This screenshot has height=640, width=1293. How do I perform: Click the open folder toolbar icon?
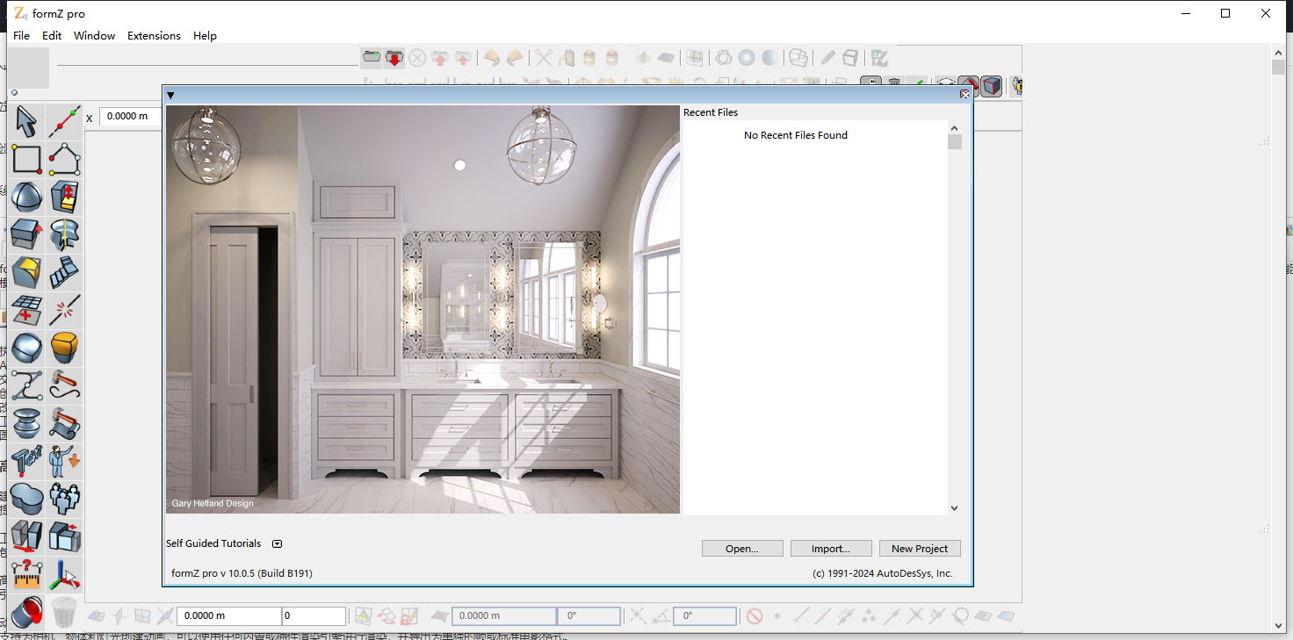pyautogui.click(x=372, y=58)
